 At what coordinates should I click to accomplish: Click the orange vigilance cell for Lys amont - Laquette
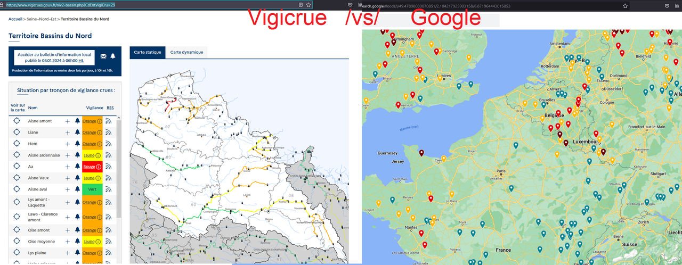point(92,203)
